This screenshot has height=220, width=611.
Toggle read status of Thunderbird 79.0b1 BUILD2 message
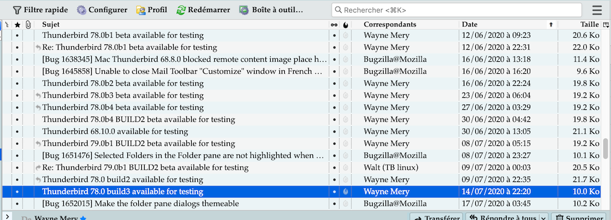334,144
